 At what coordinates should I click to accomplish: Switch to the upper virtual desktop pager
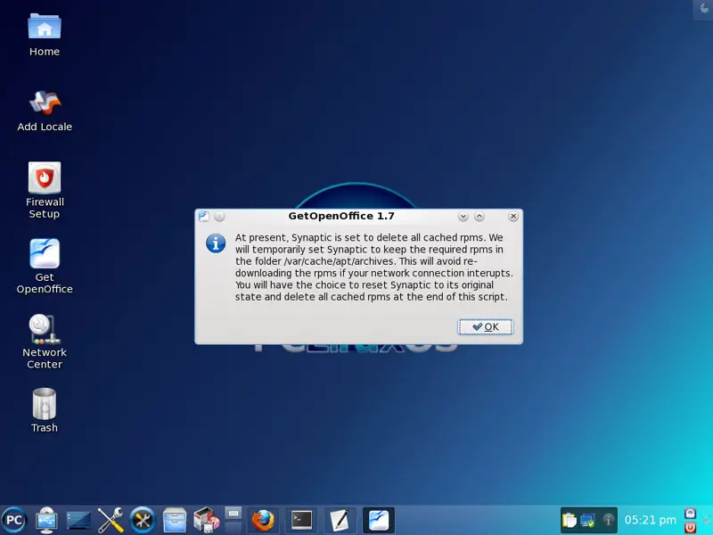[234, 514]
